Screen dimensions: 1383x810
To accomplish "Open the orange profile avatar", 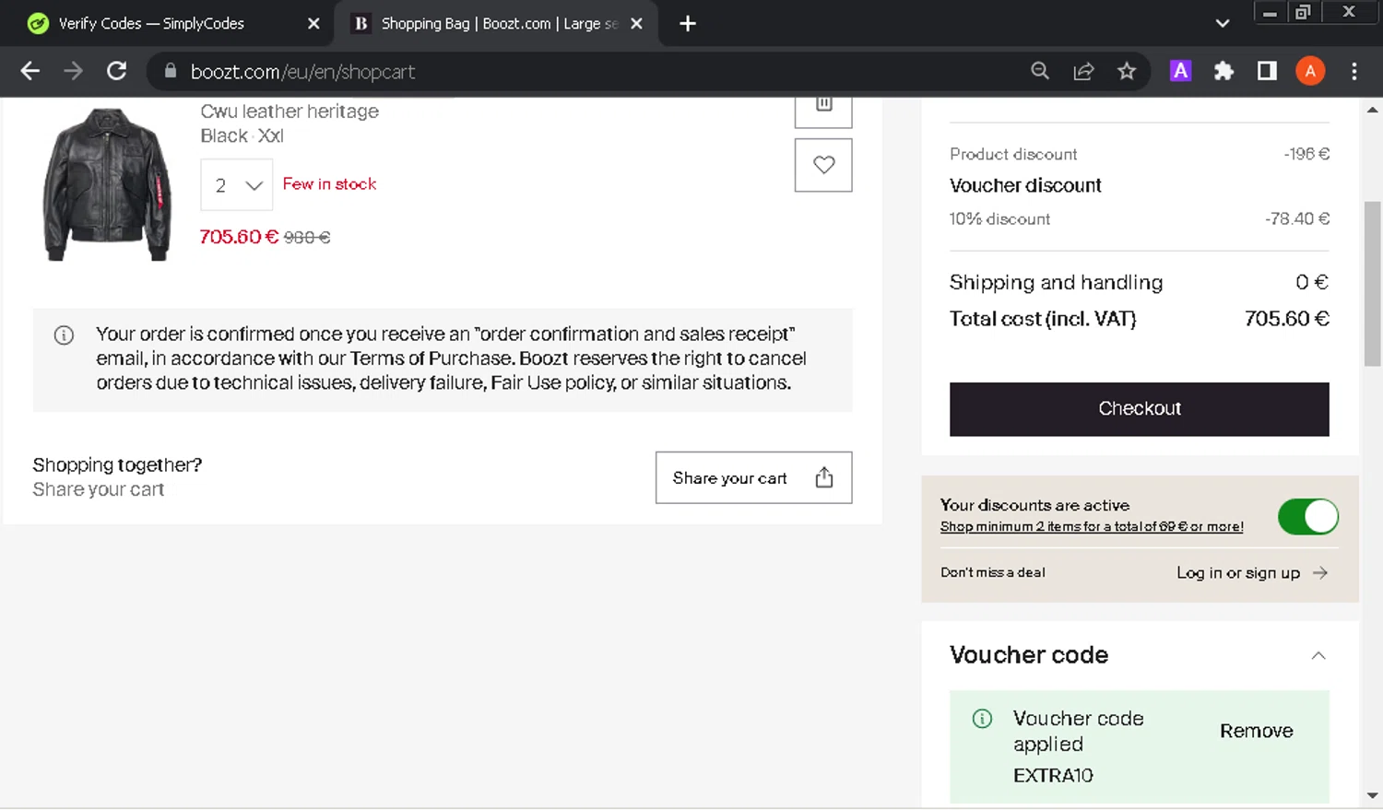I will click(1310, 71).
